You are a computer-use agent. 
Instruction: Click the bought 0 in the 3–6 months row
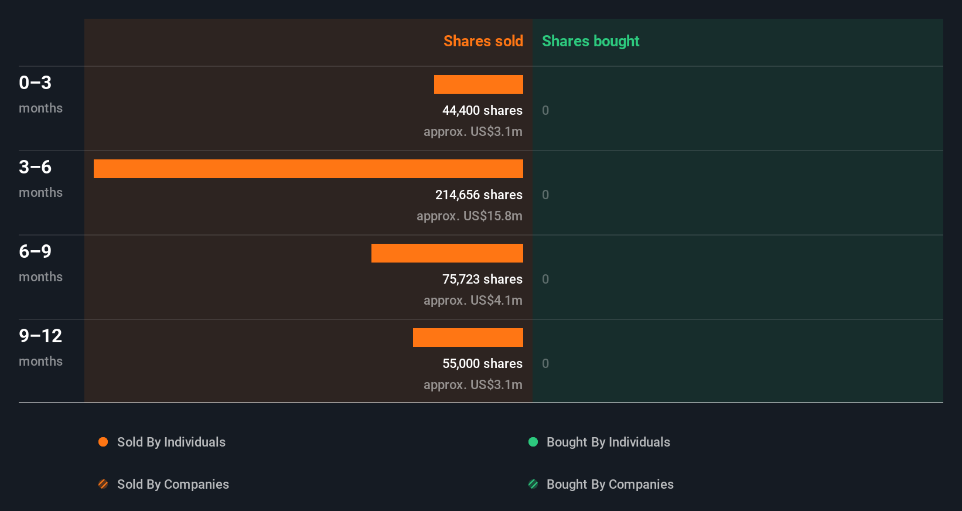click(545, 195)
